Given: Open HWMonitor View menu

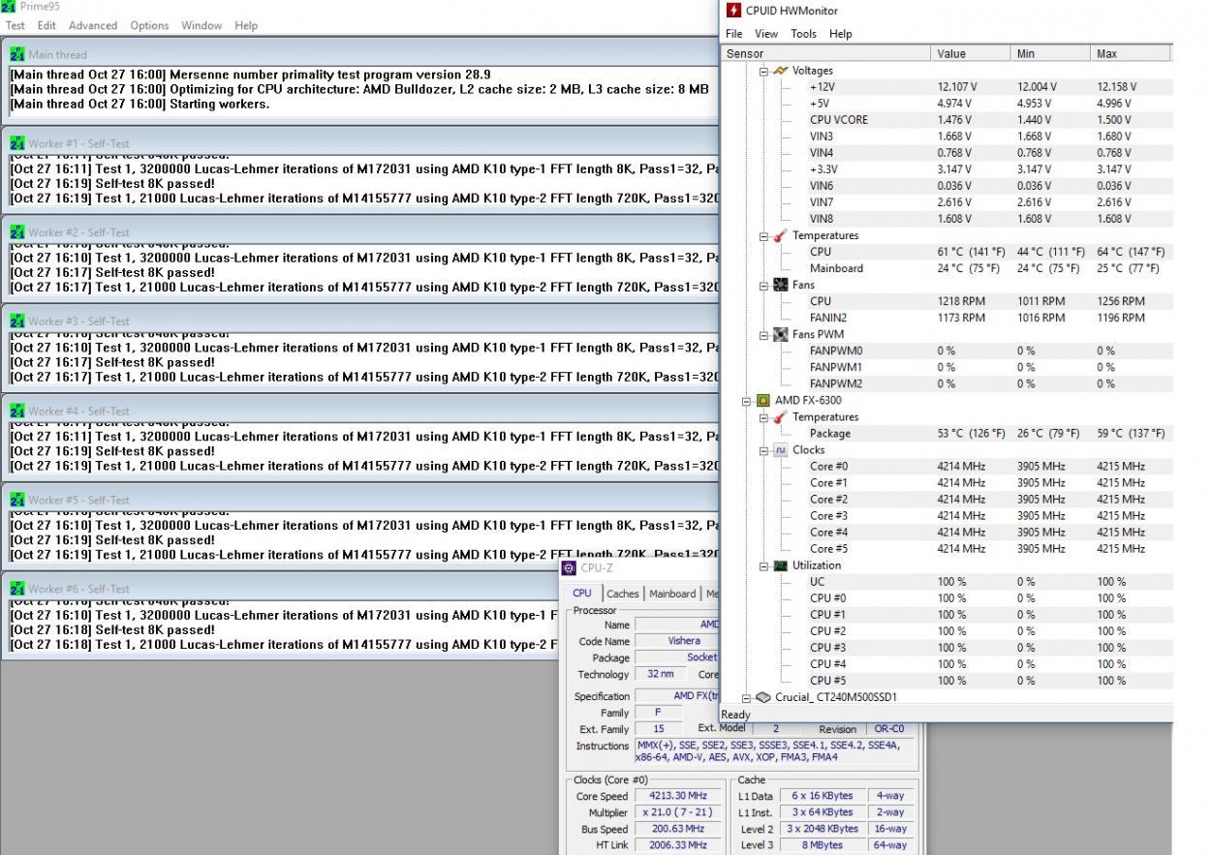Looking at the screenshot, I should [x=766, y=34].
